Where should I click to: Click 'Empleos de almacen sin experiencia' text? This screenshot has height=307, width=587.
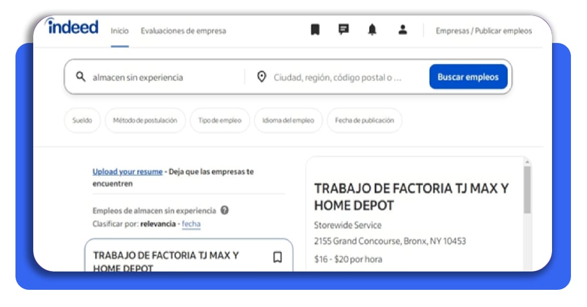[154, 211]
